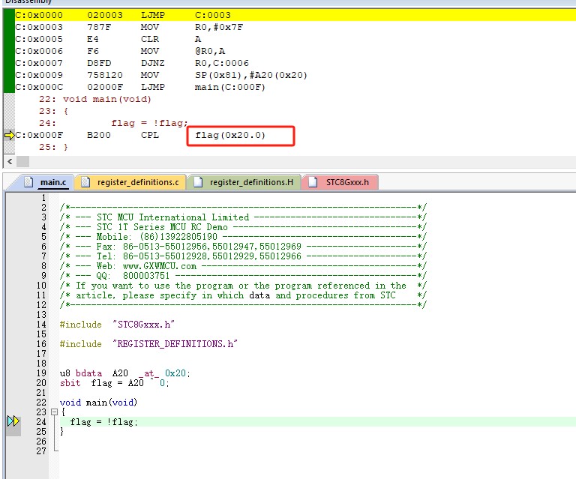Click the STC MCU International Limited comment line
This screenshot has height=479, width=576.
(243, 217)
